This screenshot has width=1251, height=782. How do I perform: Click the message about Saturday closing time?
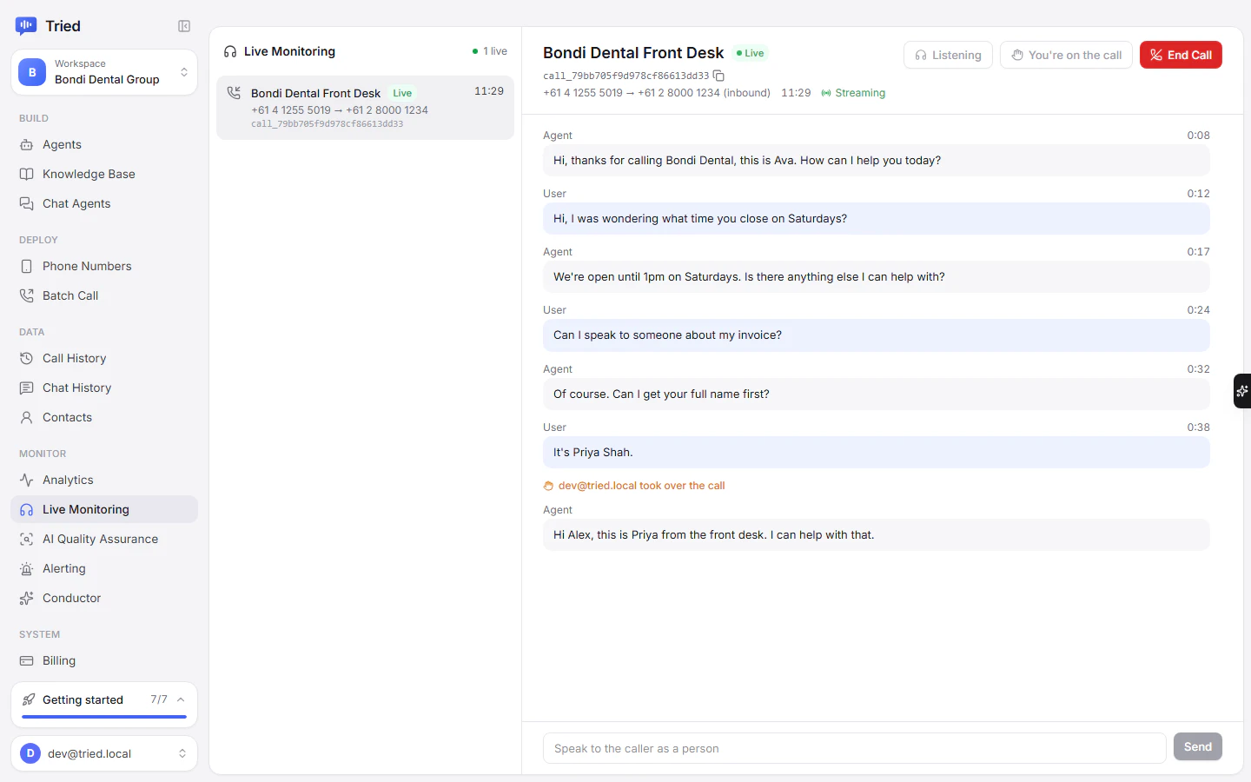[x=876, y=219]
